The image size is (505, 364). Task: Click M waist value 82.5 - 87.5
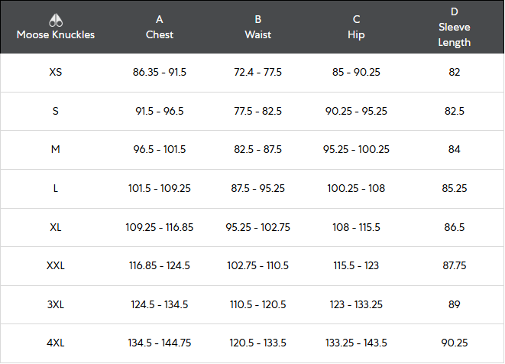(x=258, y=150)
